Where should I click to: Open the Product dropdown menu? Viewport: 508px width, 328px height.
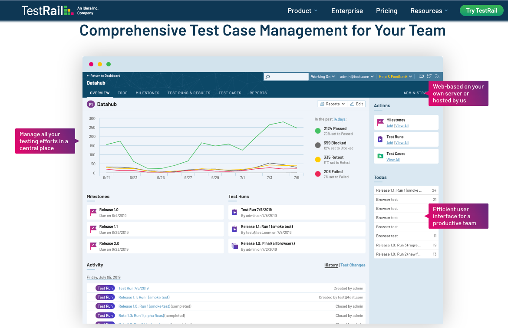(302, 11)
